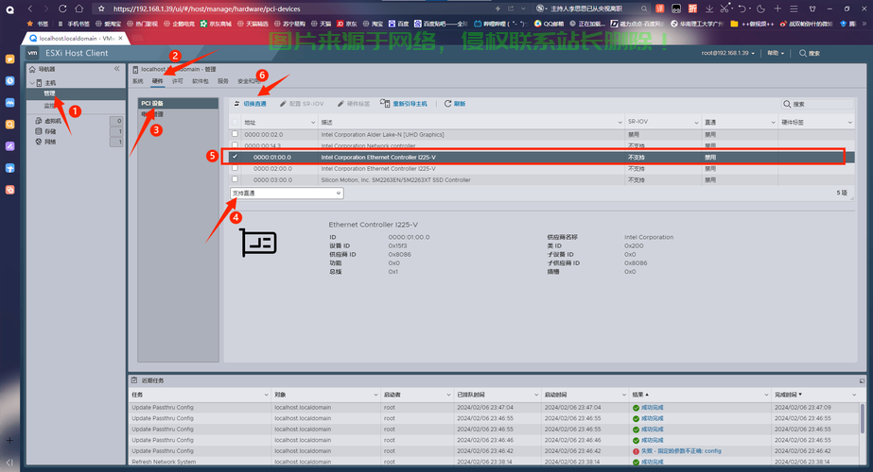Click the failed task result link mentioning config
Viewport: 873px width, 472px height.
[681, 451]
